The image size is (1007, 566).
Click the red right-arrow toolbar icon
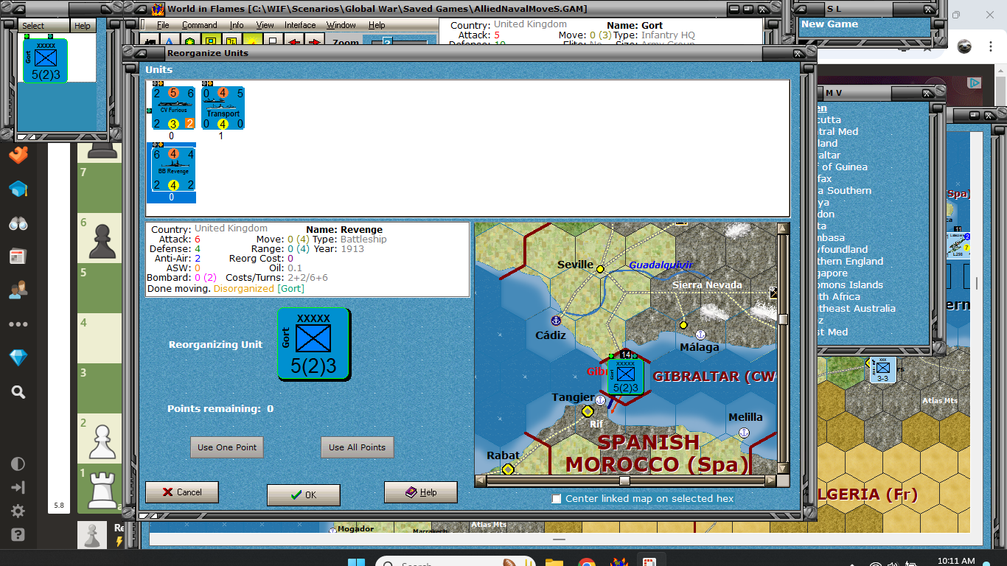click(x=314, y=42)
